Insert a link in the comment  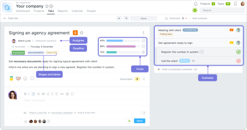62,94
